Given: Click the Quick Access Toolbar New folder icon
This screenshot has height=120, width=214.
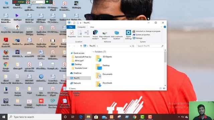Looking at the screenshot, I should click(x=78, y=23).
